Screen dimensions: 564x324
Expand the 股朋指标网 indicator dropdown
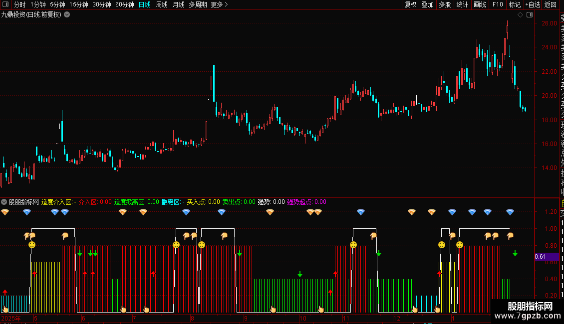tap(4, 202)
